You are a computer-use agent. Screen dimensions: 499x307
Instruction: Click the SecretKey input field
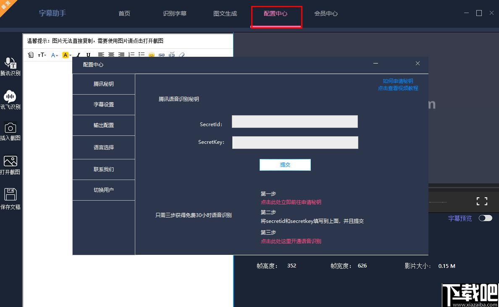(x=295, y=142)
